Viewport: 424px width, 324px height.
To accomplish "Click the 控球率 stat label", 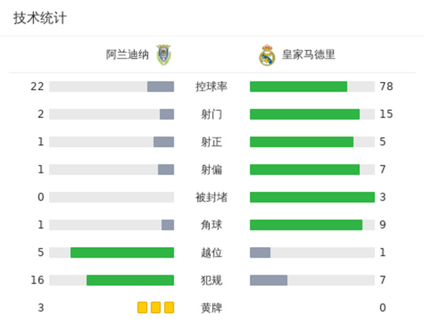I will (x=211, y=87).
